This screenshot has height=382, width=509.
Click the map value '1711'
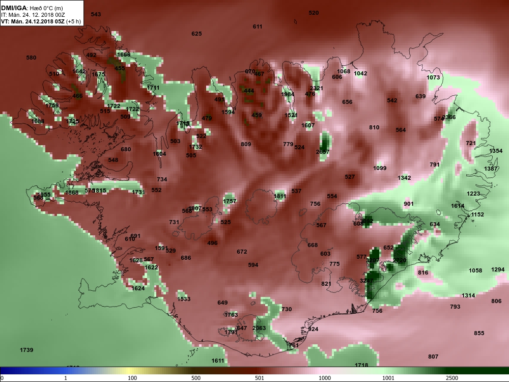[153, 88]
